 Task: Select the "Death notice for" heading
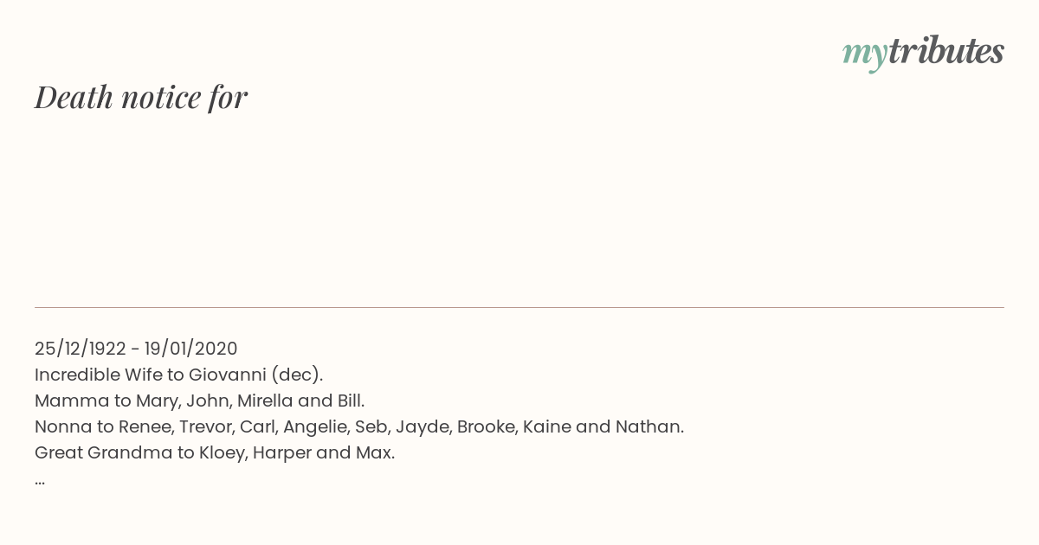(141, 97)
